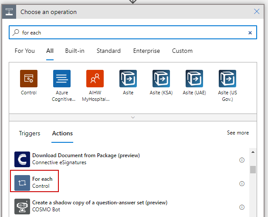Image resolution: width=268 pixels, height=217 pixels.
Task: Switch to the For You tab
Action: pos(25,51)
